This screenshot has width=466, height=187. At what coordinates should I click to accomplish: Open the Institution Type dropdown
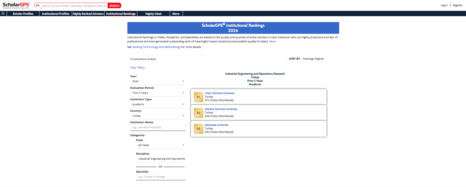click(x=158, y=104)
